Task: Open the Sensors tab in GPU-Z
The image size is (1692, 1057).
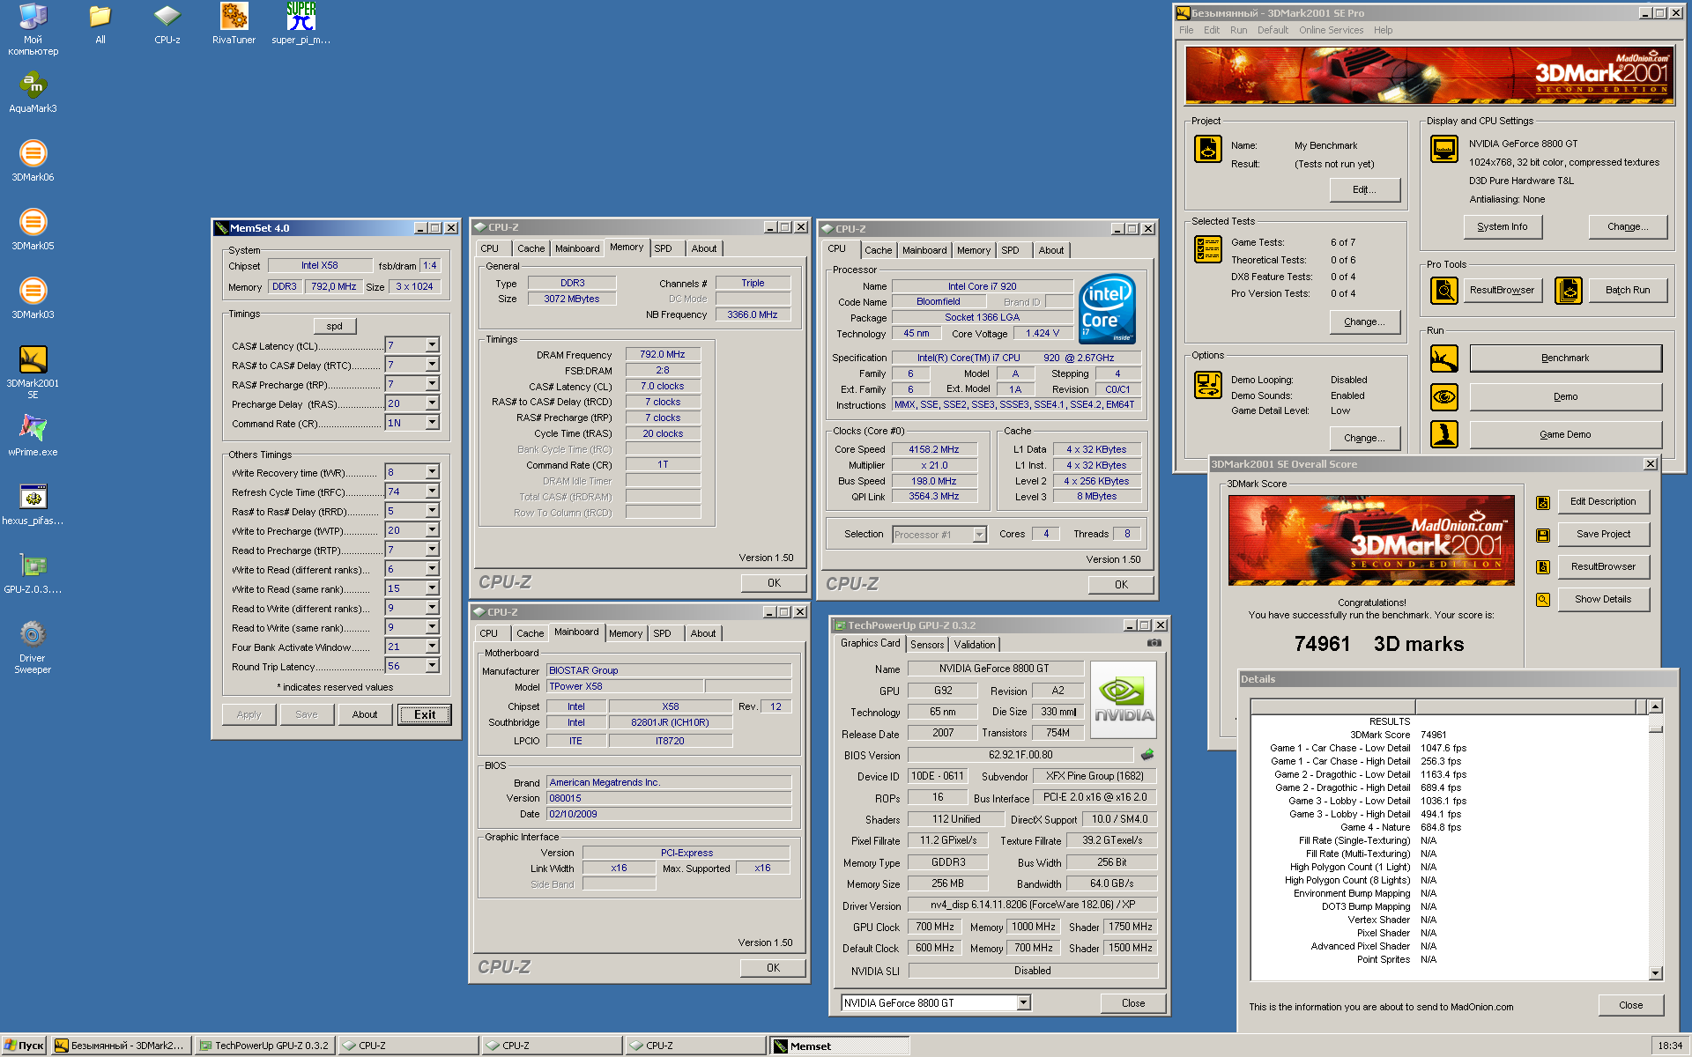Action: pyautogui.click(x=927, y=645)
